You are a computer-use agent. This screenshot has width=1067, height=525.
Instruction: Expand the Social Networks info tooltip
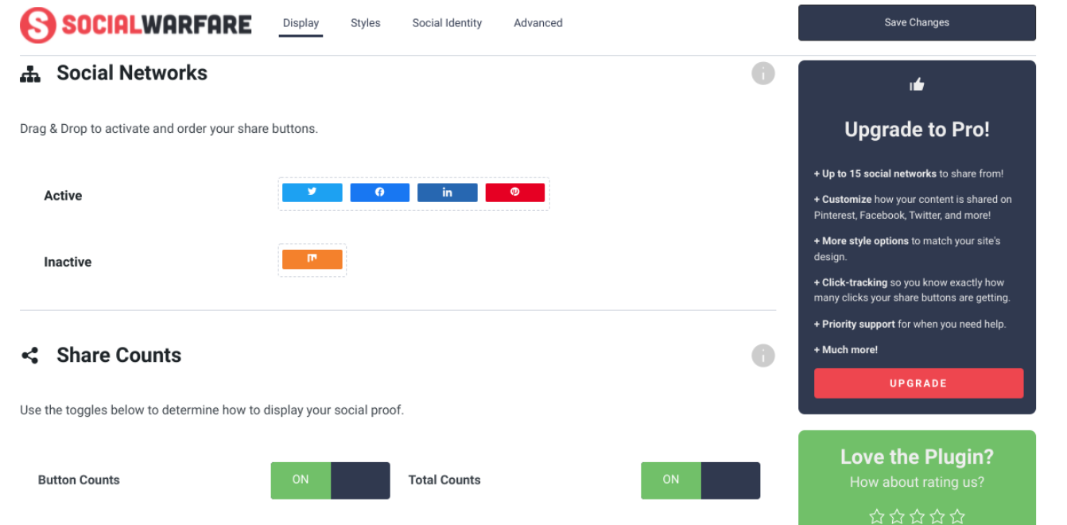pyautogui.click(x=763, y=72)
